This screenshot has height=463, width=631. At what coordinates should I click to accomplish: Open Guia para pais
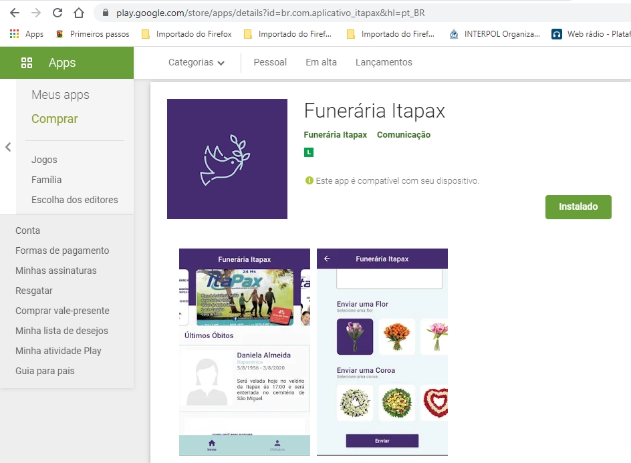pos(45,371)
